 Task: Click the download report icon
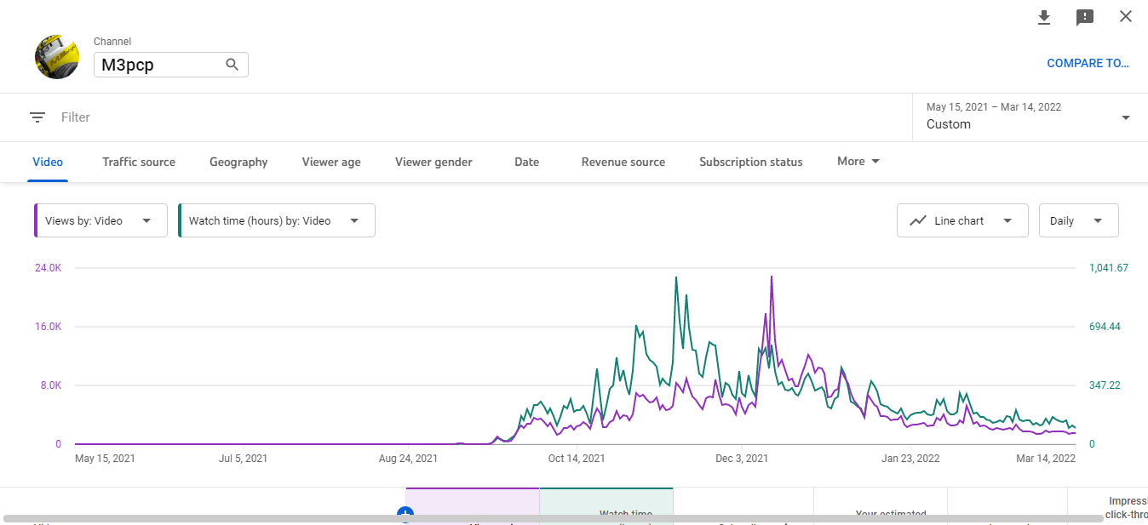[x=1044, y=17]
